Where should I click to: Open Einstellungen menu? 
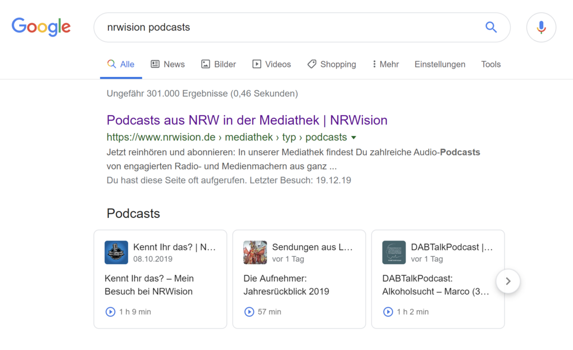click(x=440, y=64)
